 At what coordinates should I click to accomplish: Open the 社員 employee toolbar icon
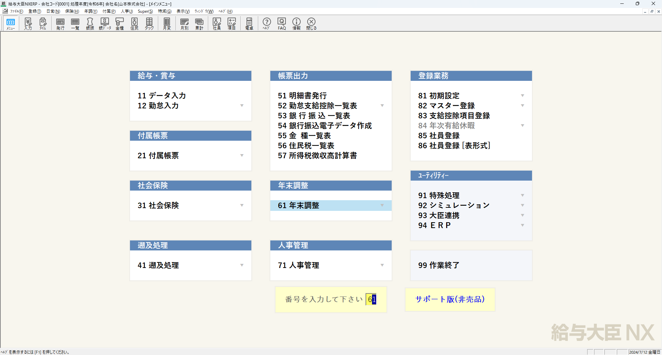click(217, 24)
